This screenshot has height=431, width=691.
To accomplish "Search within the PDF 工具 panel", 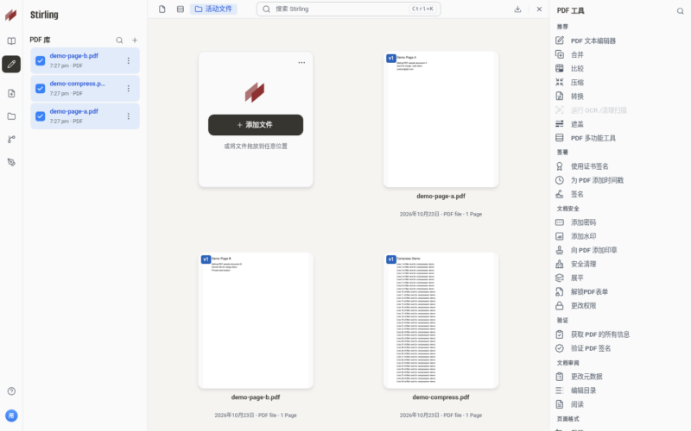I will tap(680, 11).
